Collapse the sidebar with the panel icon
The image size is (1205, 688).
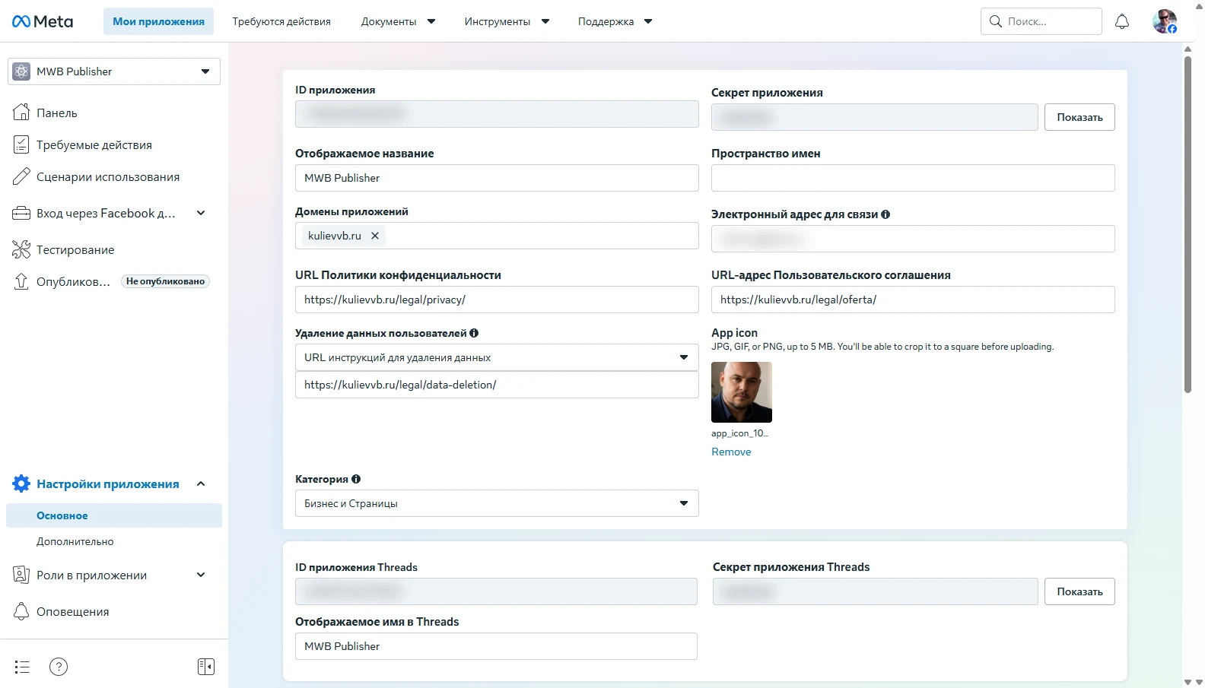[x=206, y=667]
